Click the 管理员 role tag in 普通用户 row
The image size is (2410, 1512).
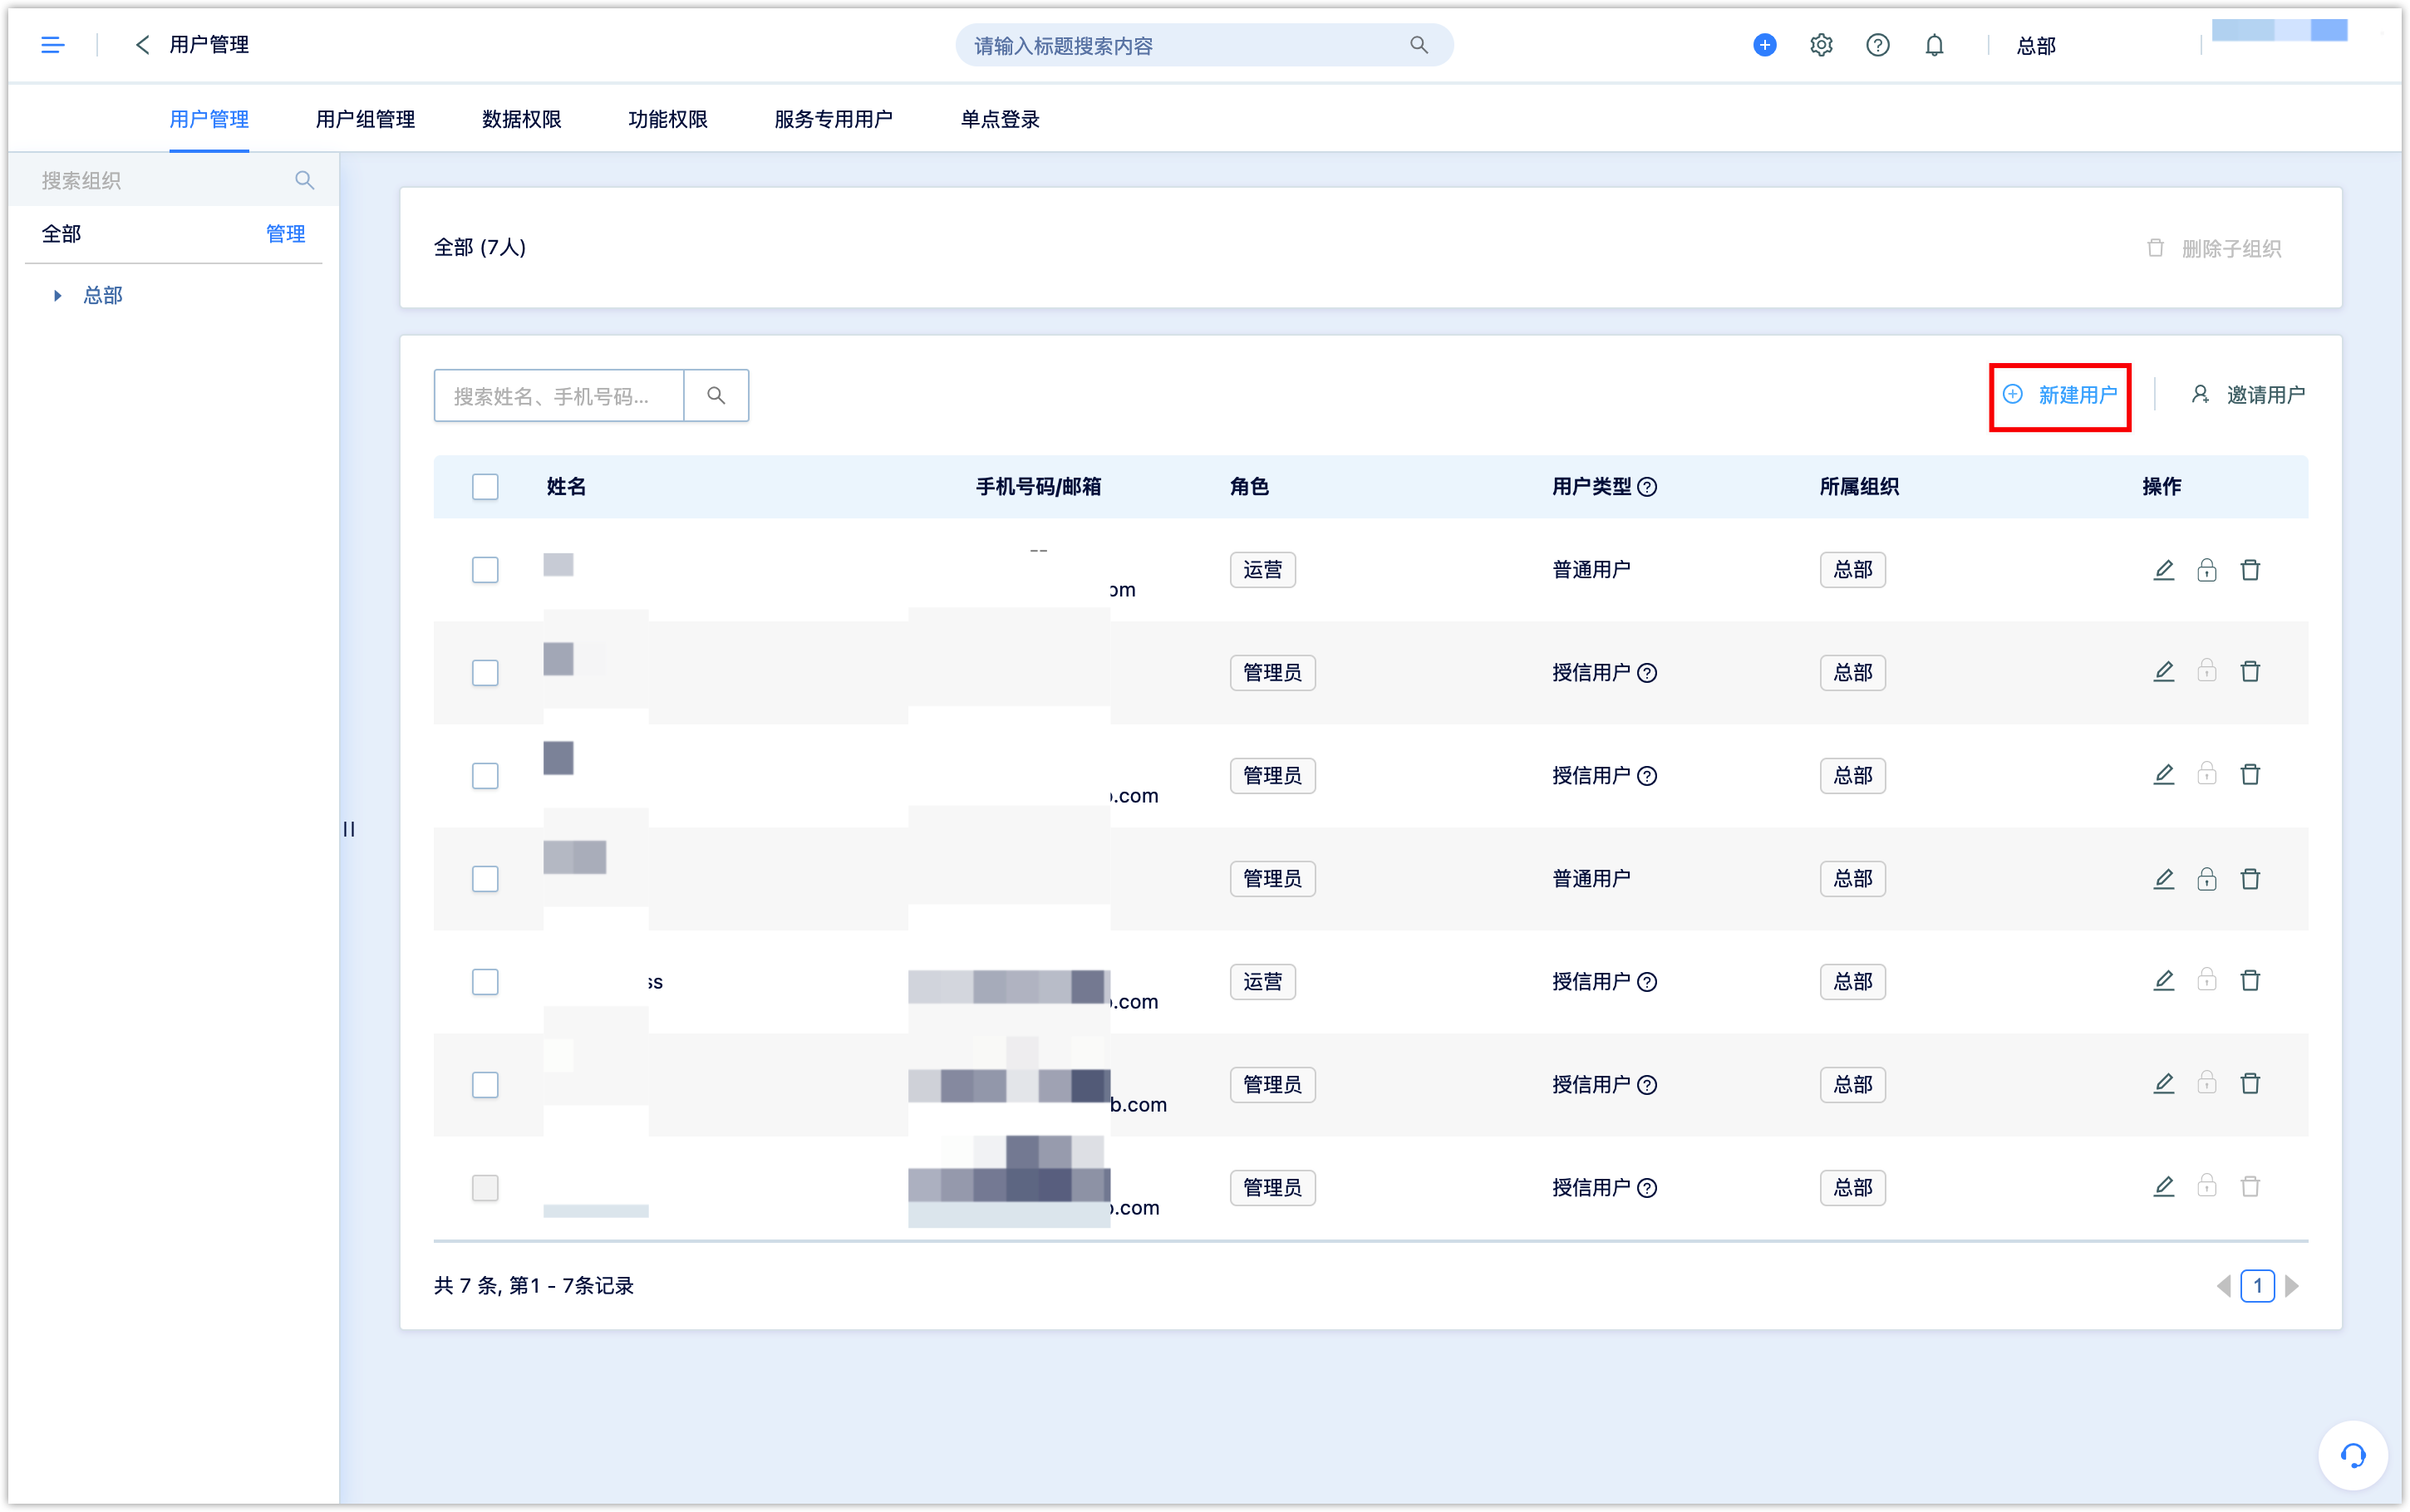coord(1272,879)
